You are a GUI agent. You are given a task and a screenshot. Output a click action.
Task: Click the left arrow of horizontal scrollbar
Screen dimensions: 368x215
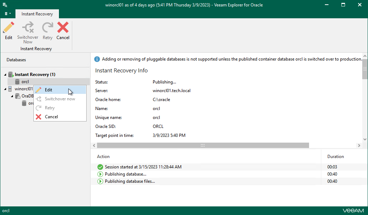(x=94, y=145)
